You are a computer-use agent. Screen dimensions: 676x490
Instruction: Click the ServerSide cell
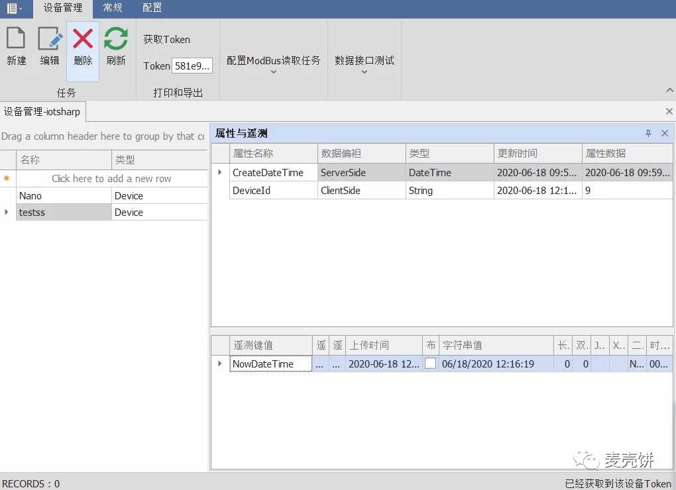pos(361,172)
